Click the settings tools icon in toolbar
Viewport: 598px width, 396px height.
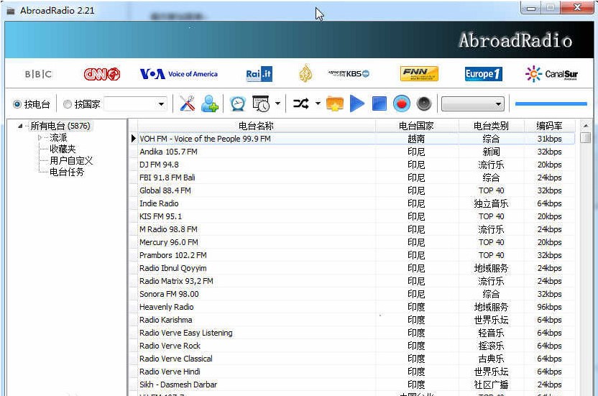click(x=187, y=103)
